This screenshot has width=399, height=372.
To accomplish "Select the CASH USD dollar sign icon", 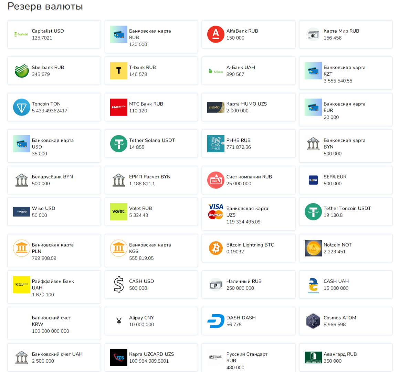I will pyautogui.click(x=118, y=285).
